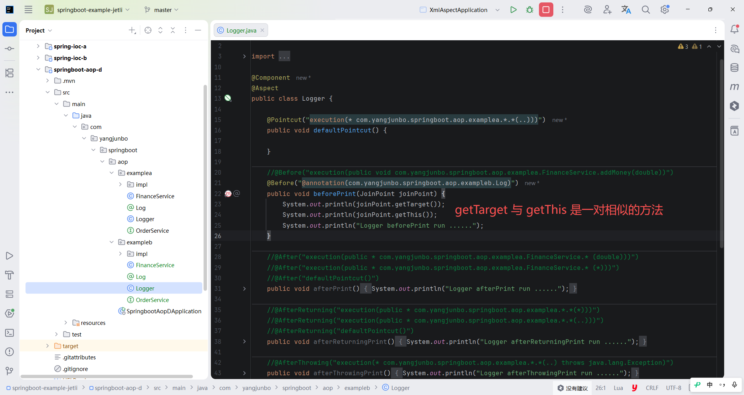Stop the running application
The width and height of the screenshot is (744, 395).
click(x=546, y=10)
